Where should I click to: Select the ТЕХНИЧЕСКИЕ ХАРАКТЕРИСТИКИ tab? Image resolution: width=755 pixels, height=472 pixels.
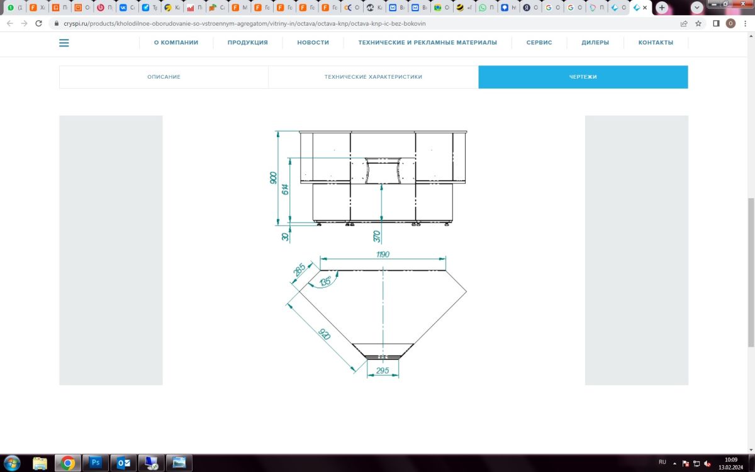click(373, 77)
